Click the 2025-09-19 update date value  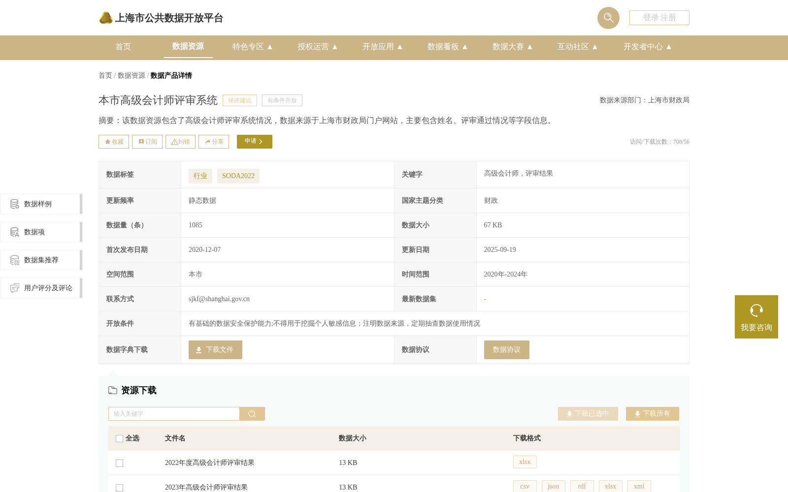[500, 250]
